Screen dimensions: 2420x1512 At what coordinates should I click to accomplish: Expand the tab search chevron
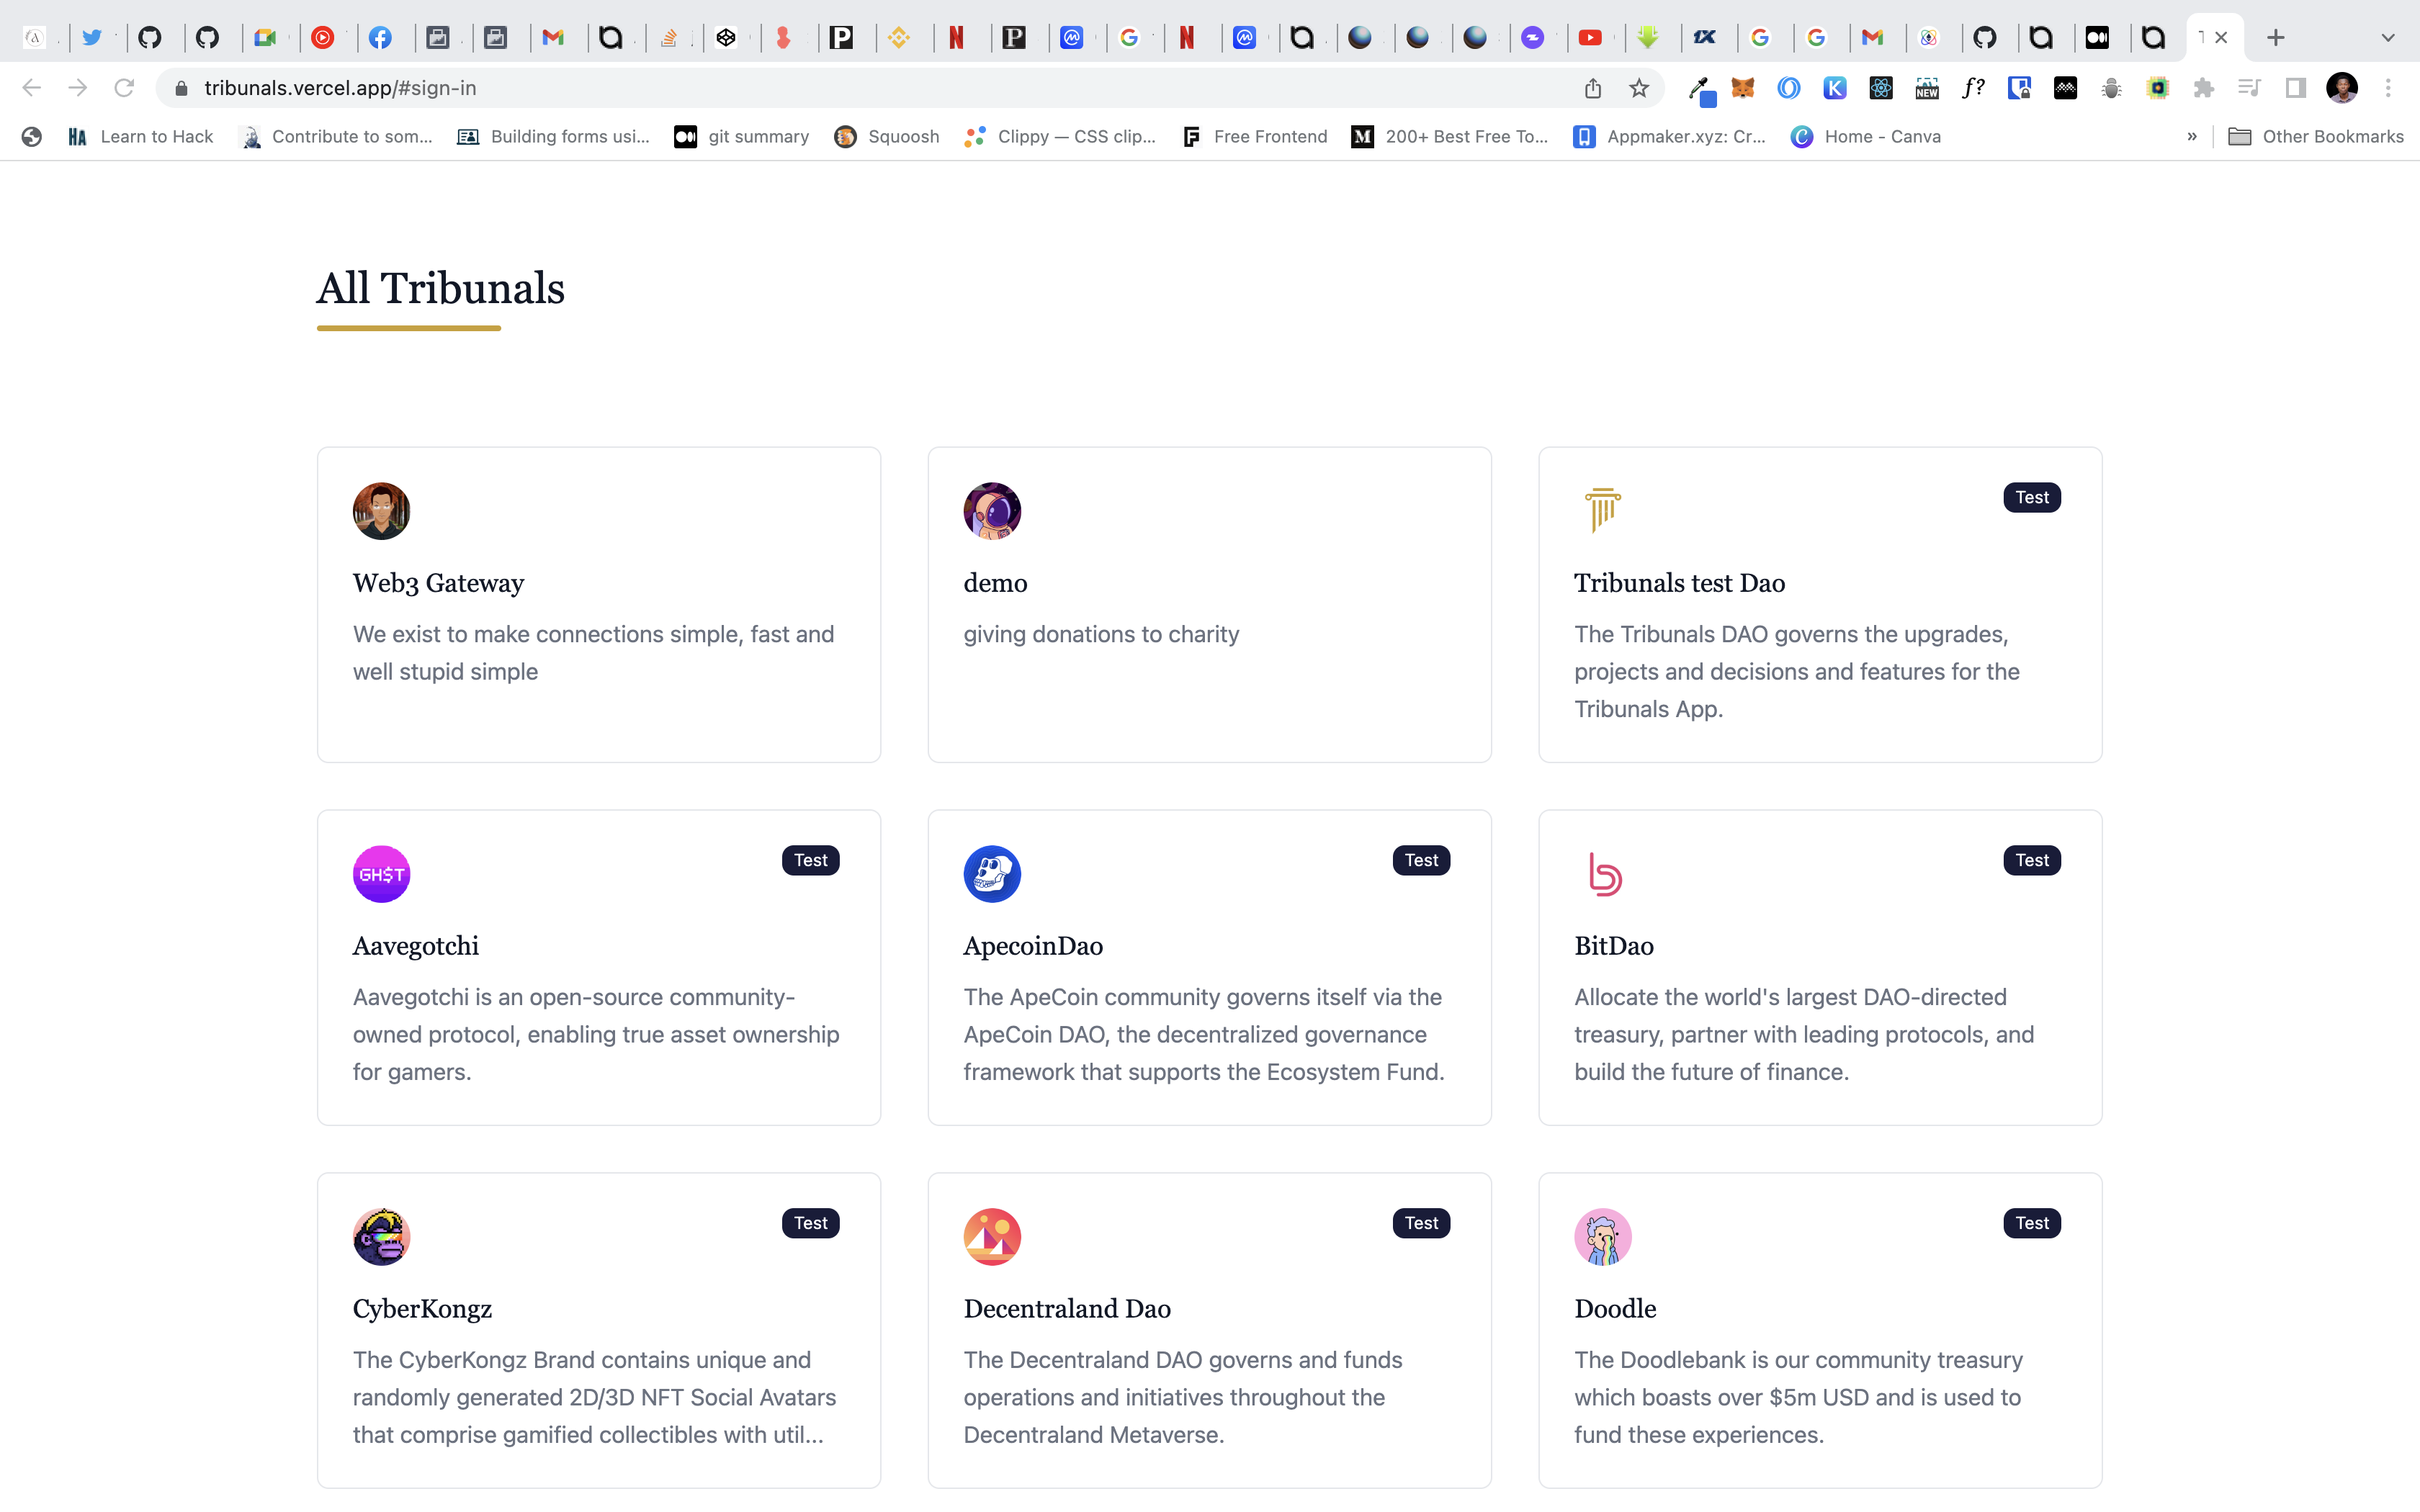coord(2387,38)
